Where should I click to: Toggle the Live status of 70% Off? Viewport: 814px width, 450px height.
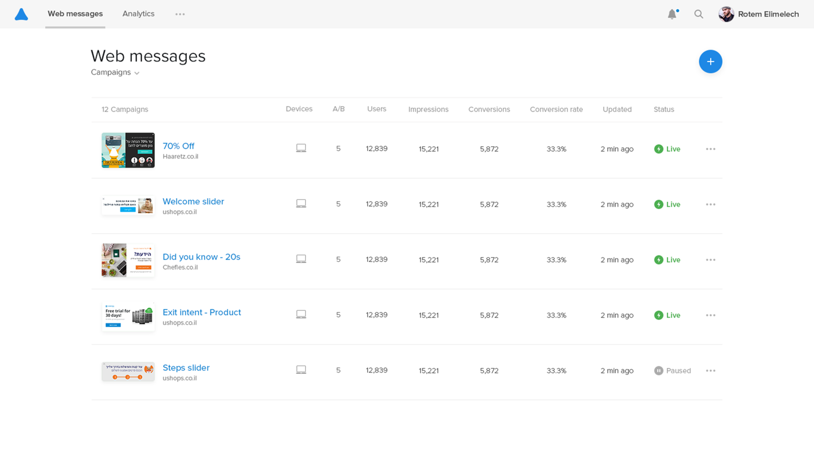[x=667, y=149]
